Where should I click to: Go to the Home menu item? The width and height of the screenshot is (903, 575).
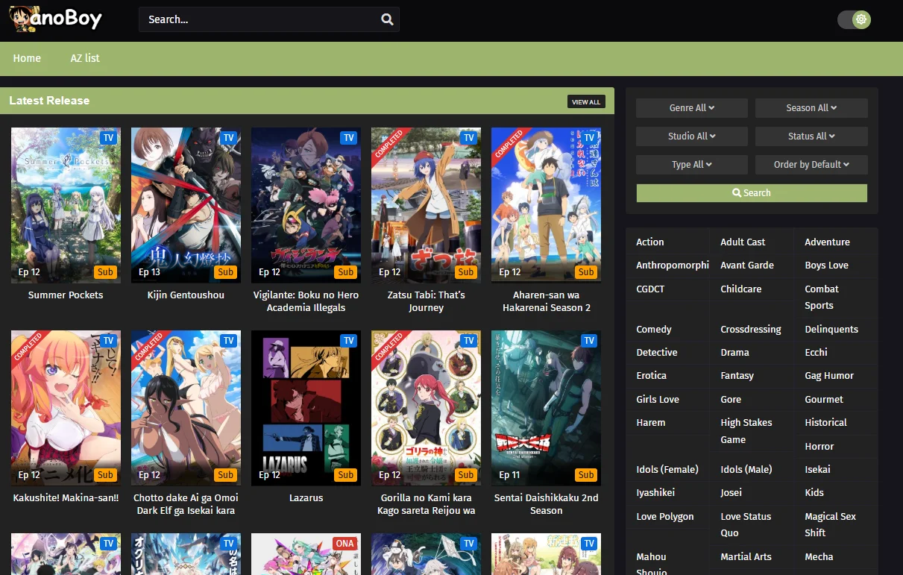click(x=27, y=58)
